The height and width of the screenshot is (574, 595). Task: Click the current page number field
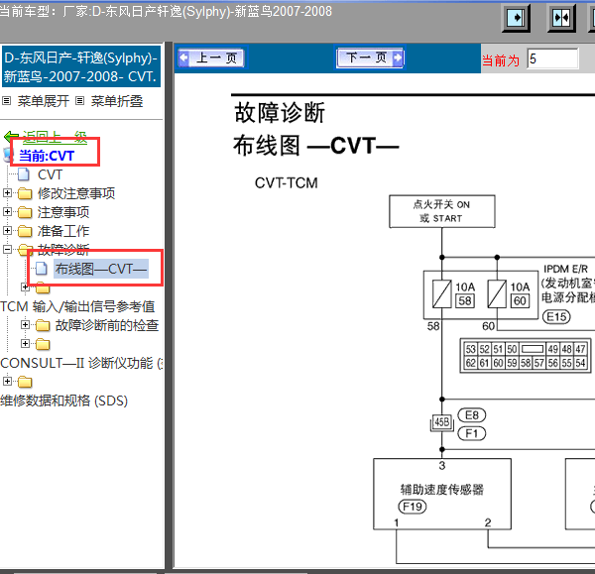pos(552,58)
